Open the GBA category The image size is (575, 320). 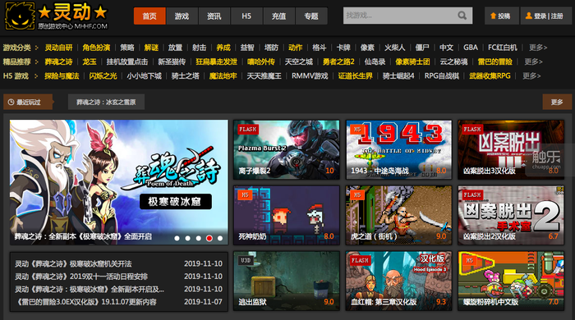point(471,48)
